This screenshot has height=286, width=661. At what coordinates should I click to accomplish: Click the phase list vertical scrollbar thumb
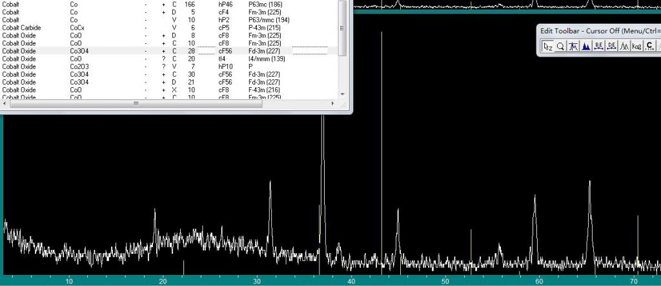click(x=342, y=28)
